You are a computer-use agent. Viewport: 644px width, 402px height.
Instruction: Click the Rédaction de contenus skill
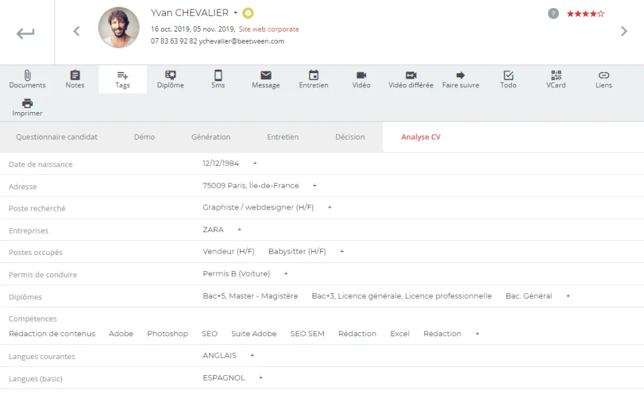pos(52,334)
